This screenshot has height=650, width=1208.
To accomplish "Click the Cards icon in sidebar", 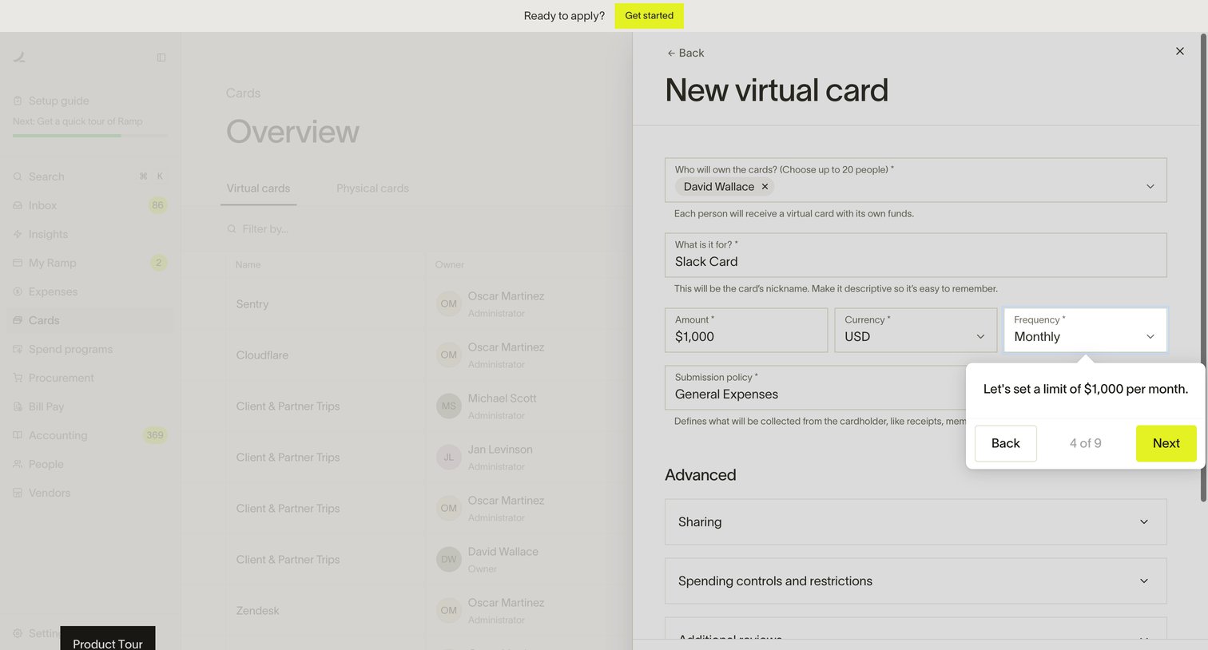I will (x=18, y=320).
